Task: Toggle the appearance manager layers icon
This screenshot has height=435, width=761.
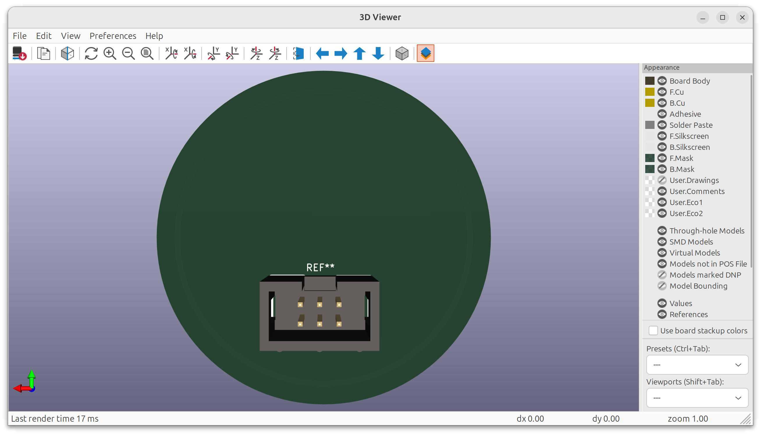Action: (x=426, y=53)
